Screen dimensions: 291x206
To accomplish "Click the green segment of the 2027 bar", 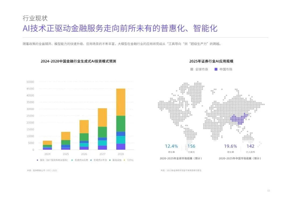I will click(102, 132).
